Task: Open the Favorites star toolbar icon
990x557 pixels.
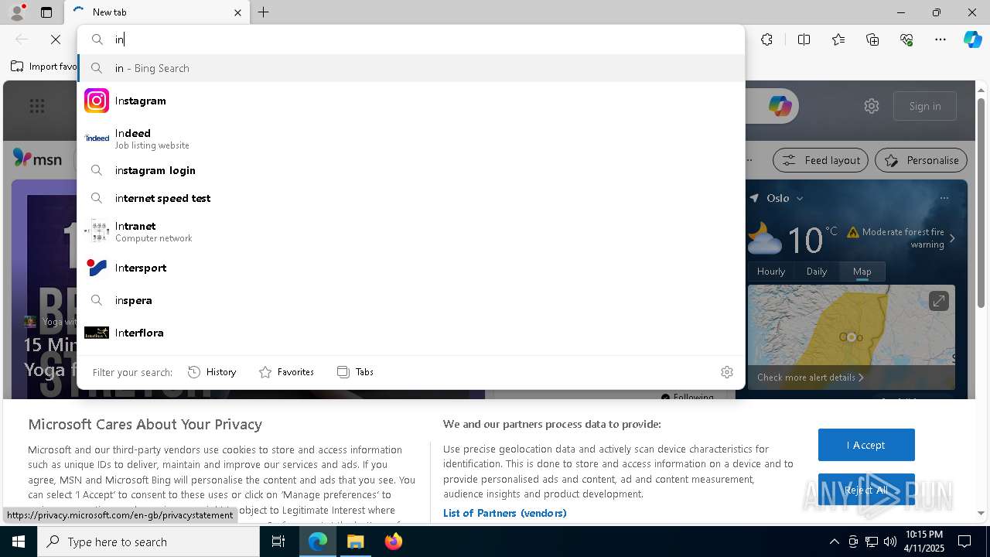Action: (838, 39)
